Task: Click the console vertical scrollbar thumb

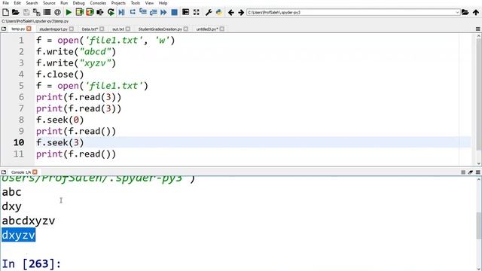Action: [479, 226]
